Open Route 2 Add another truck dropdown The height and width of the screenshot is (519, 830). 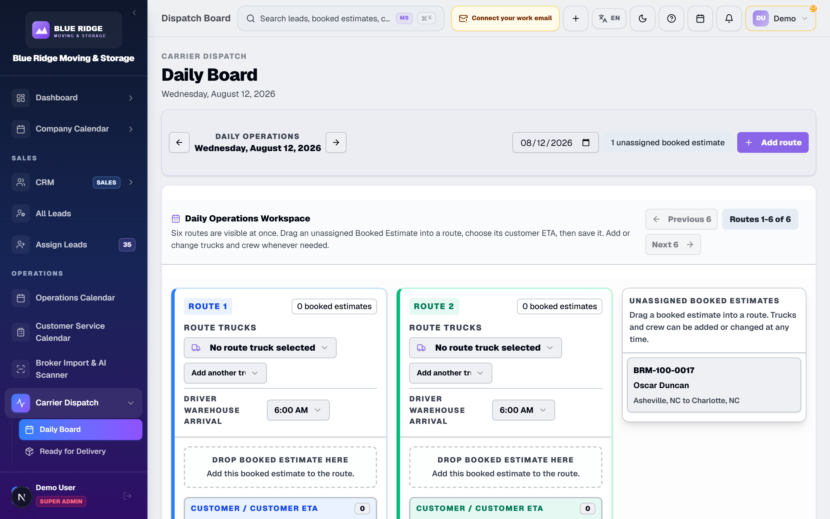coord(450,373)
